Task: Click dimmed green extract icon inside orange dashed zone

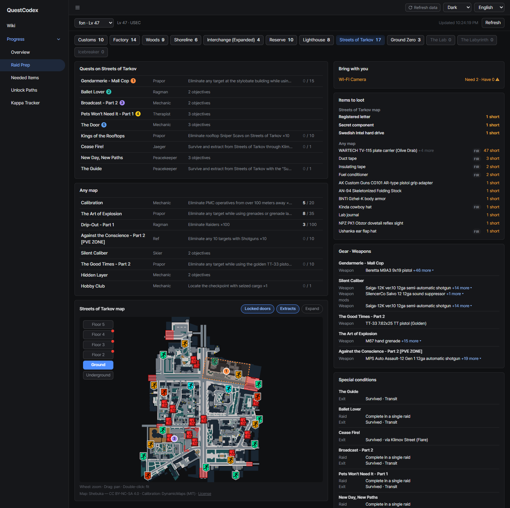Action: 215,361
